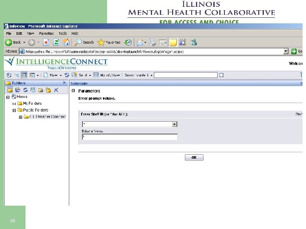Click the copy folders icon

click(x=48, y=90)
